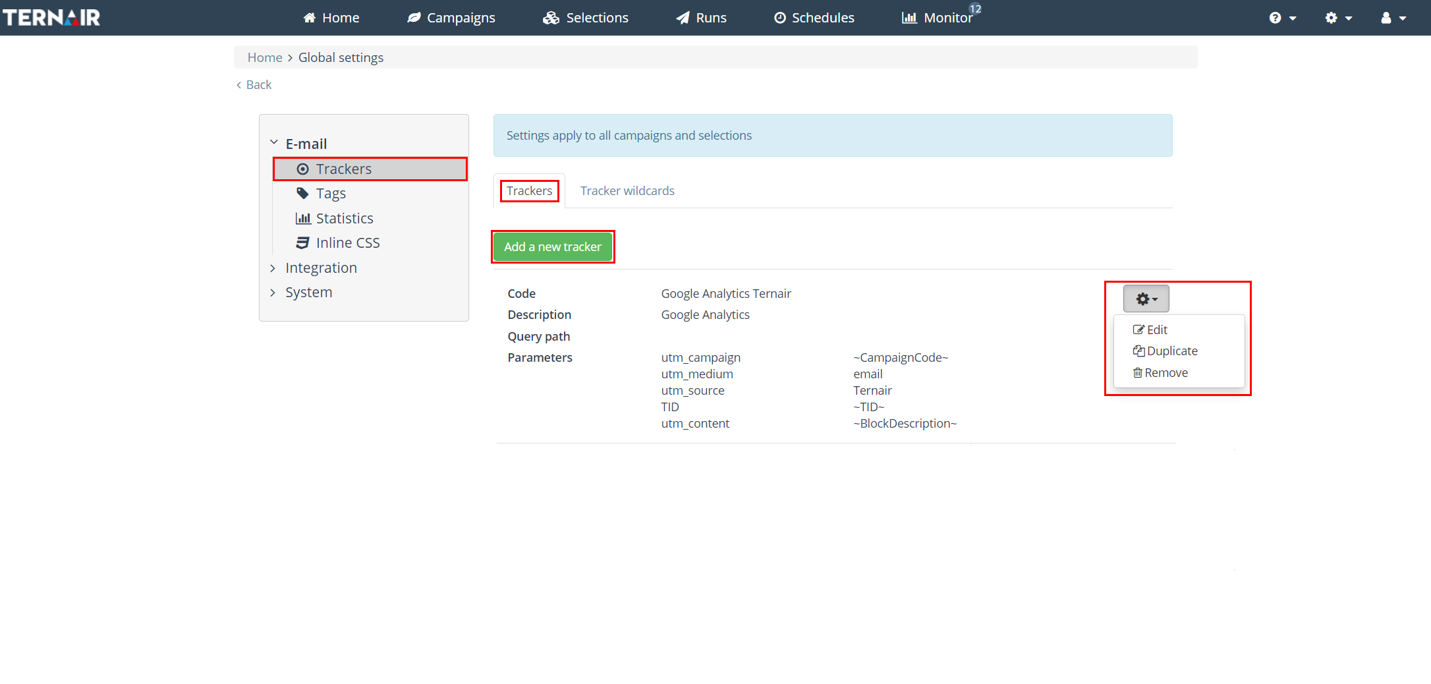Select the E-mail tree heading

[306, 144]
